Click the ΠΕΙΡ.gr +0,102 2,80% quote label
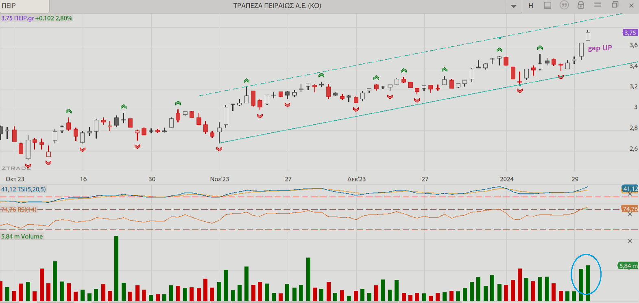 coord(37,18)
